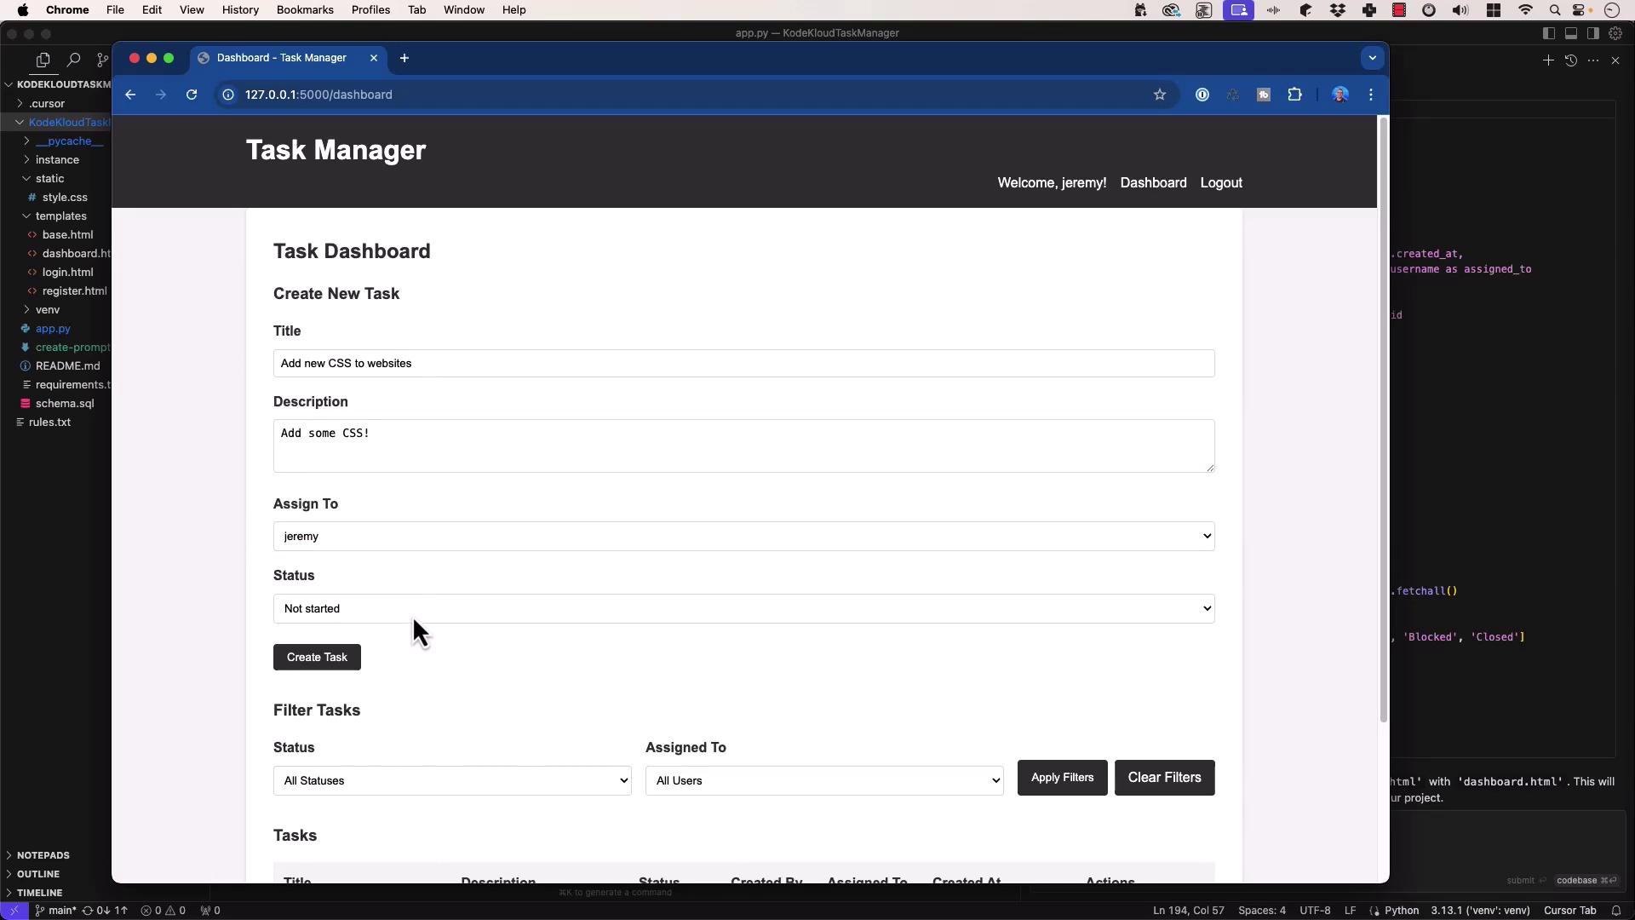Open site information icon in address bar
Viewport: 1635px width, 920px height.
tap(228, 95)
